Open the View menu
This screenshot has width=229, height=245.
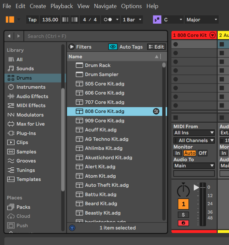pos(83,6)
